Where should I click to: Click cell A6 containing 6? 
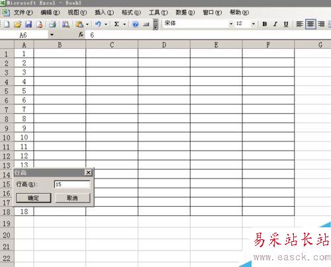[x=24, y=100]
